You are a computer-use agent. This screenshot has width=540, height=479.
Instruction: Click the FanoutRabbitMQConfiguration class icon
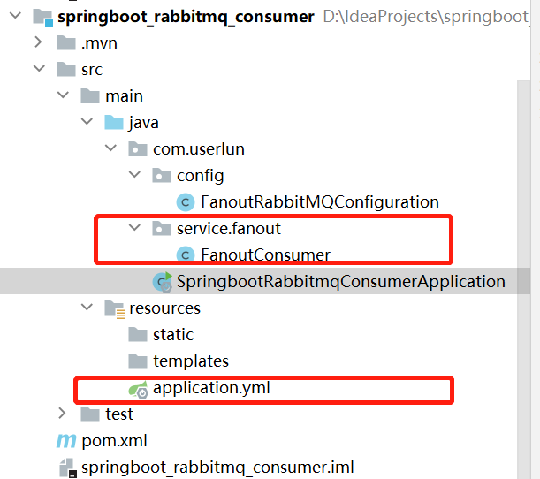click(x=186, y=202)
